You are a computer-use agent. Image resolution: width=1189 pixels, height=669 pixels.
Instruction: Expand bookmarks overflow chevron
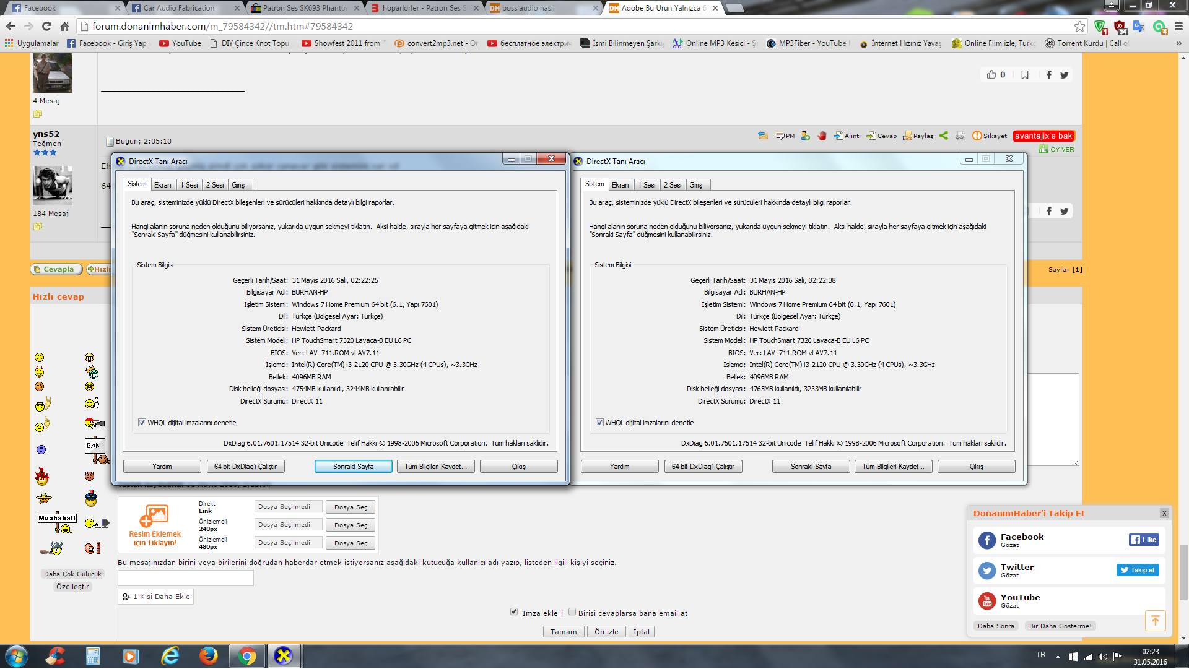[x=1178, y=43]
